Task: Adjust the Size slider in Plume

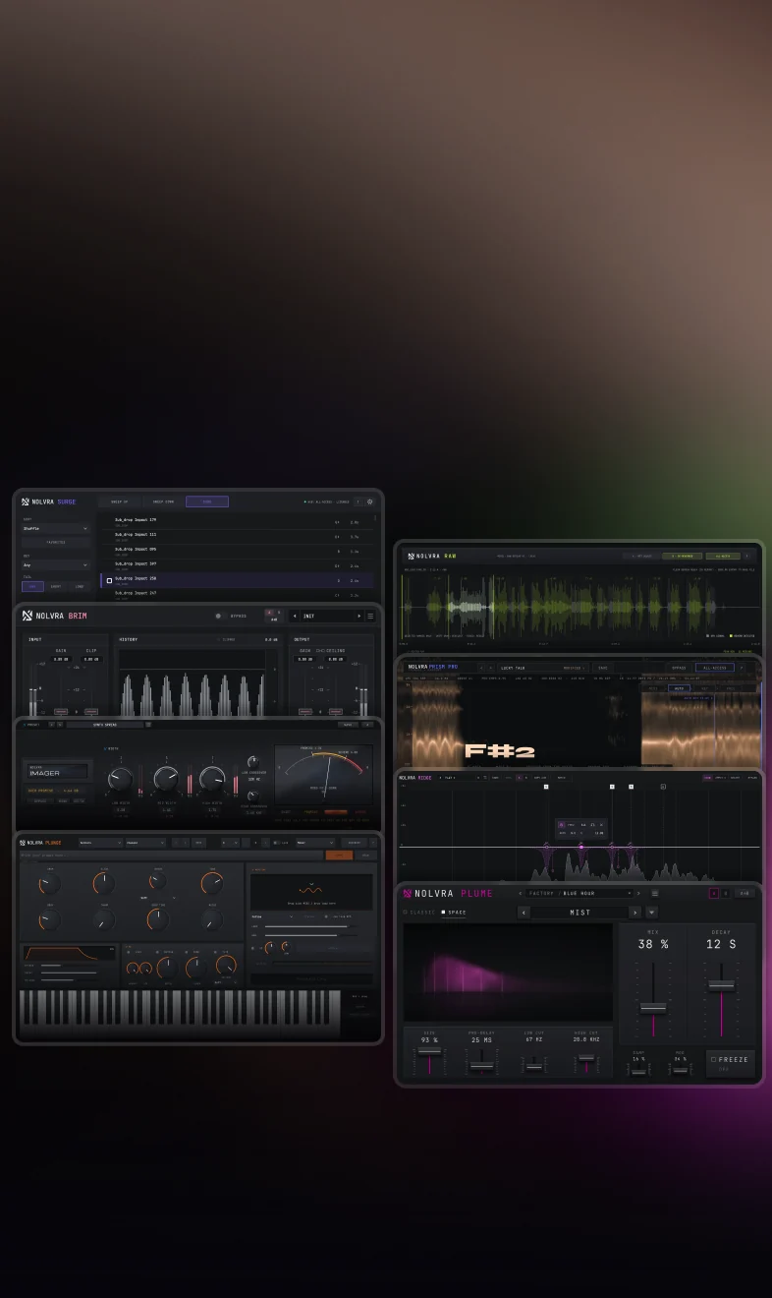Action: pos(429,1051)
